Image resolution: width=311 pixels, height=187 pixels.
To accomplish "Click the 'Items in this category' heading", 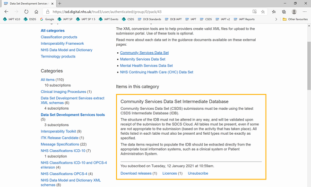I will tap(138, 87).
